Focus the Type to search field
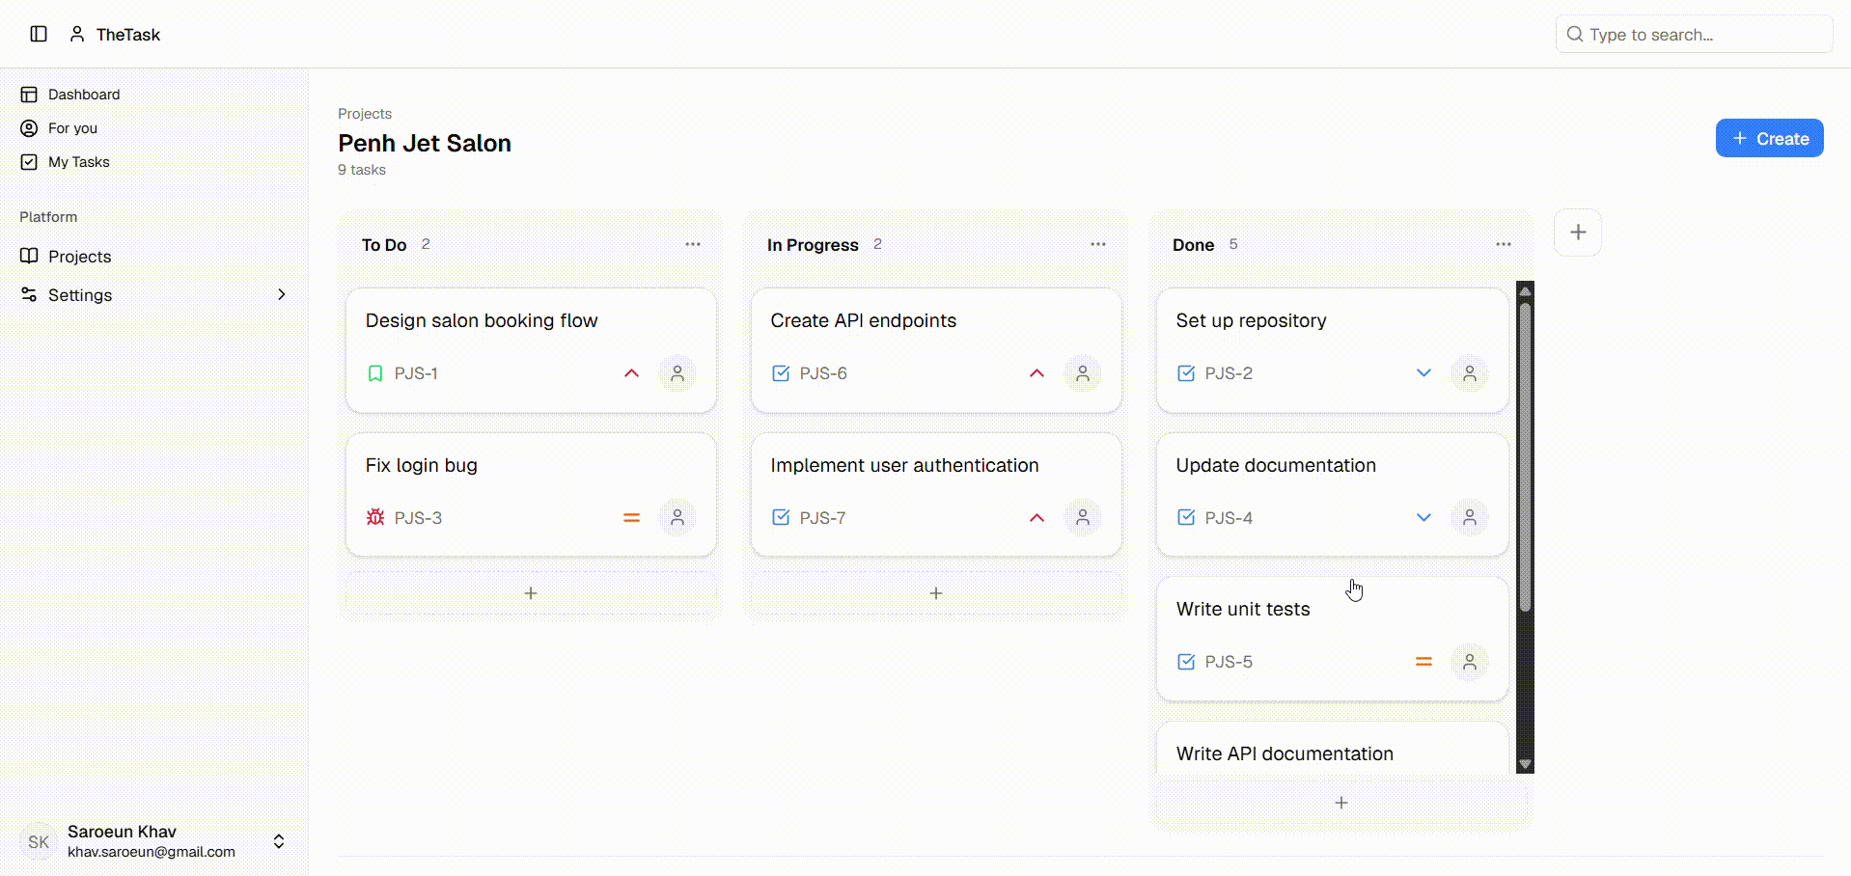This screenshot has width=1851, height=876. pyautogui.click(x=1694, y=34)
